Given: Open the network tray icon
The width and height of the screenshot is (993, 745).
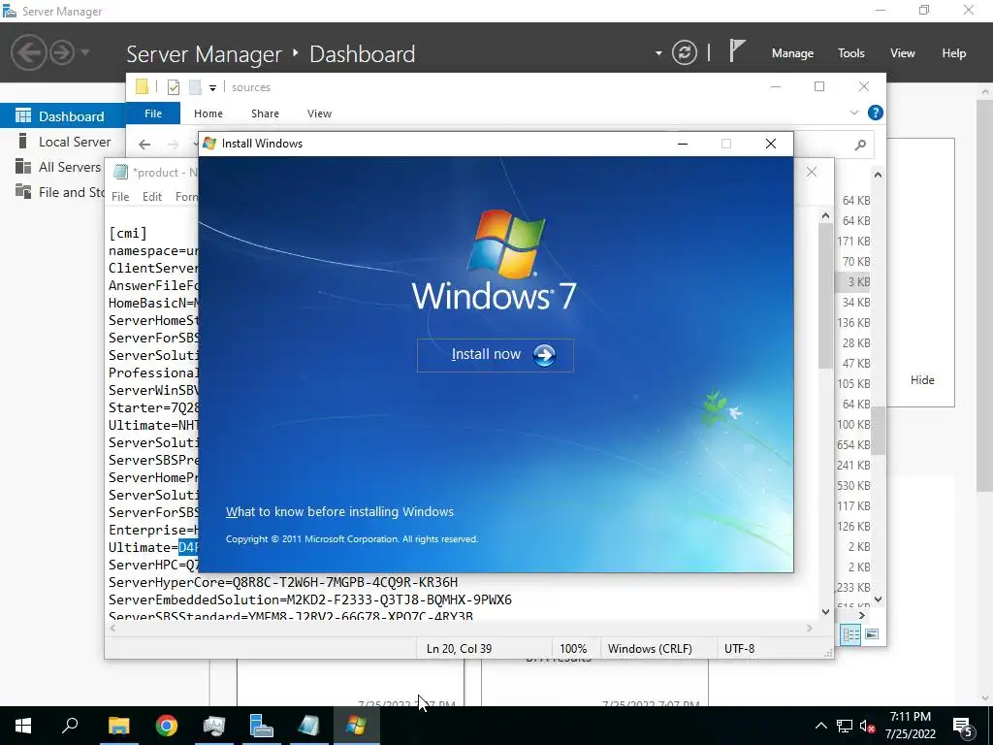Looking at the screenshot, I should [845, 726].
